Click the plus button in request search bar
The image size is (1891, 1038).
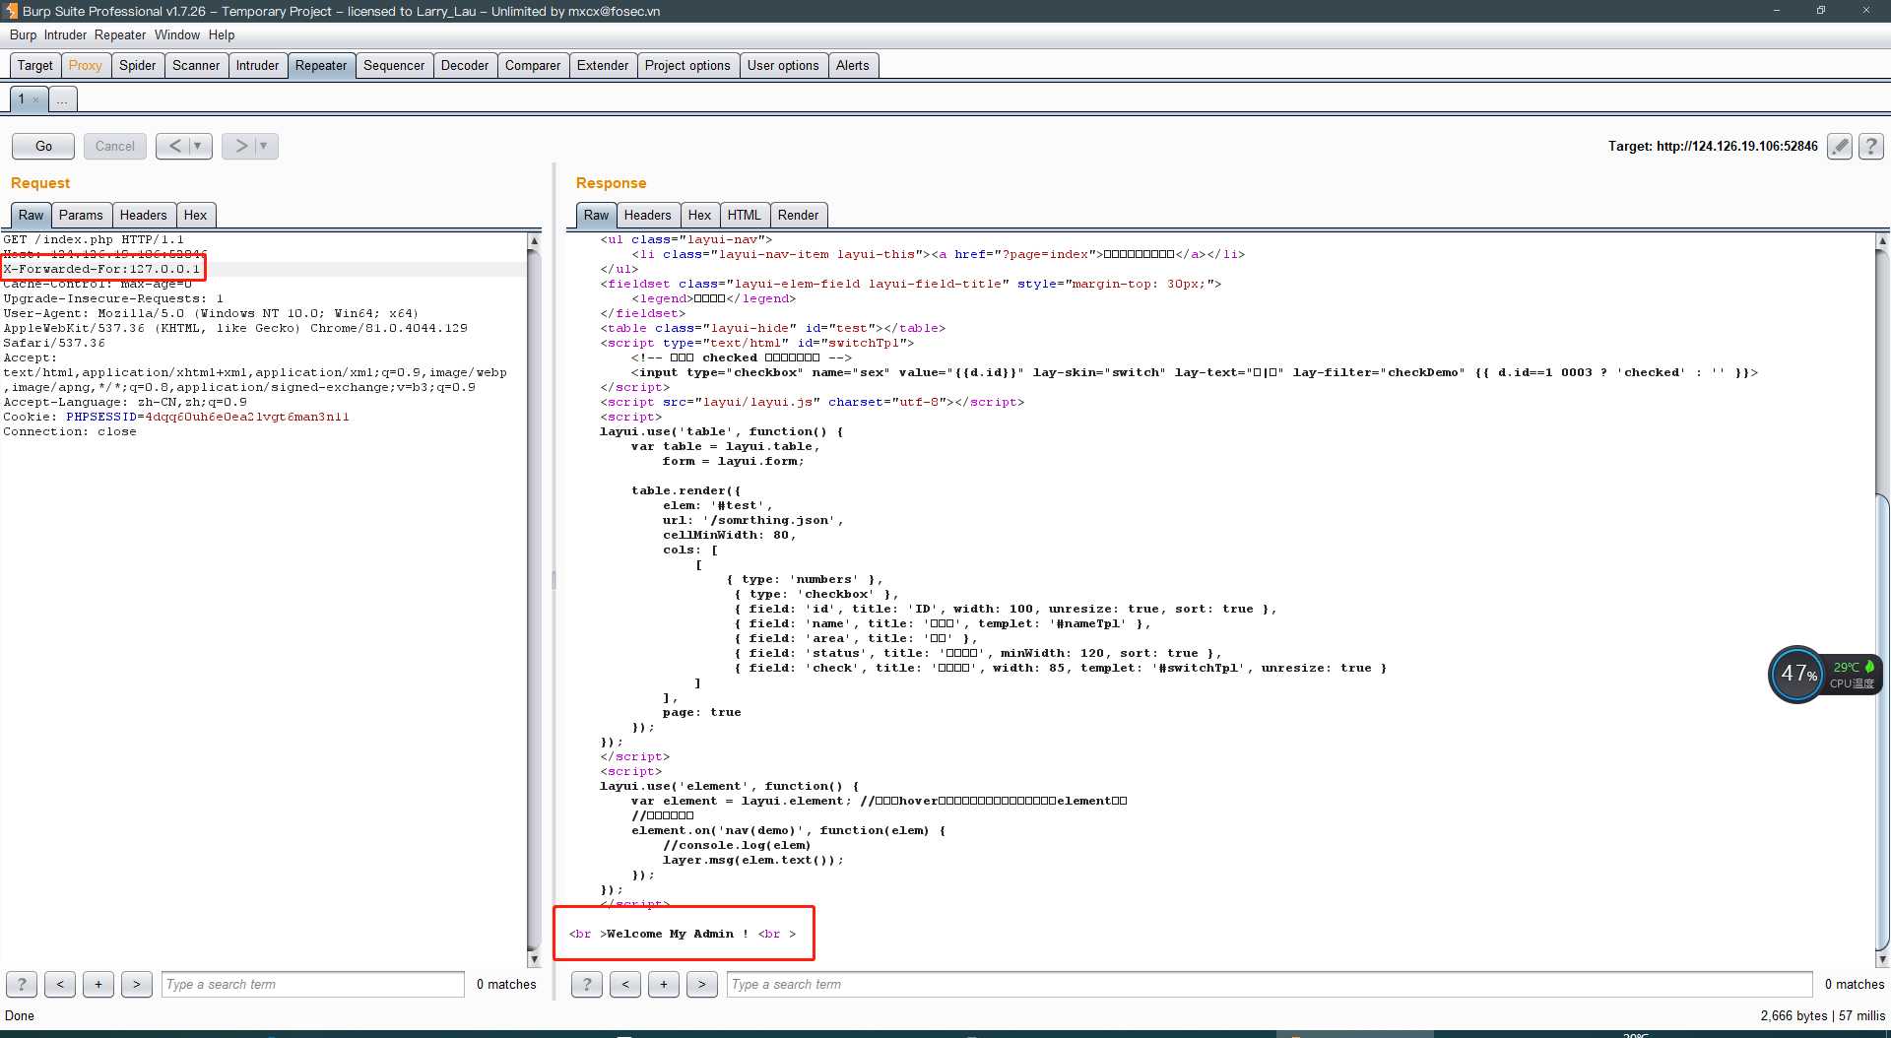(x=98, y=984)
